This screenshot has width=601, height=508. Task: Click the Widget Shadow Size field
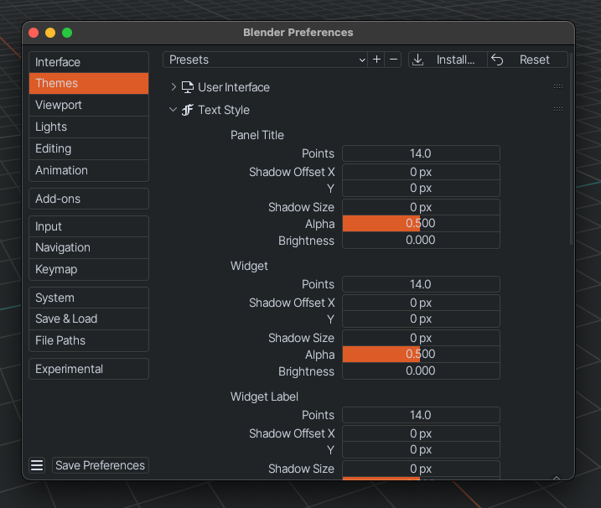tap(421, 338)
